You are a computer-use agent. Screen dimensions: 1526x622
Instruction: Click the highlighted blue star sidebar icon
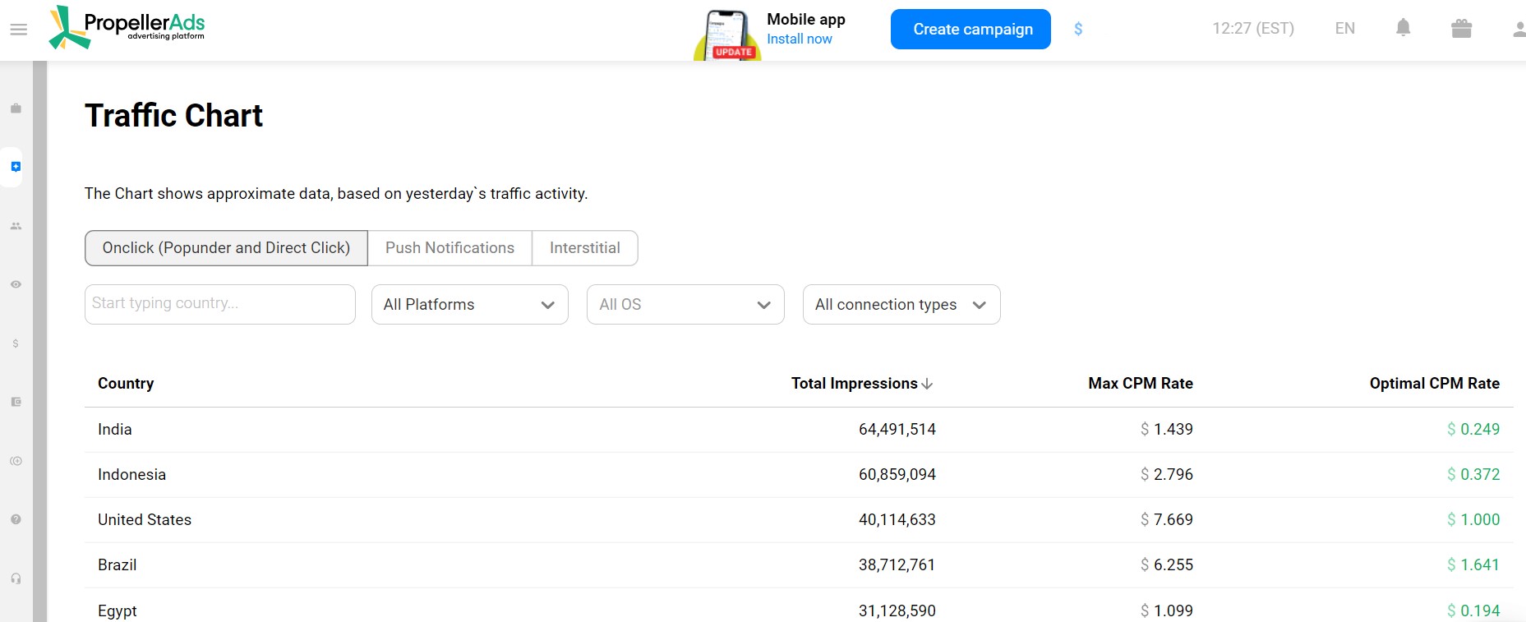[16, 167]
